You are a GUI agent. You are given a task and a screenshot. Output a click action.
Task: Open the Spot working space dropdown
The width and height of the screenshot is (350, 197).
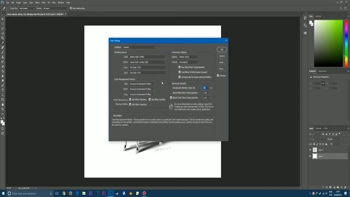148,73
